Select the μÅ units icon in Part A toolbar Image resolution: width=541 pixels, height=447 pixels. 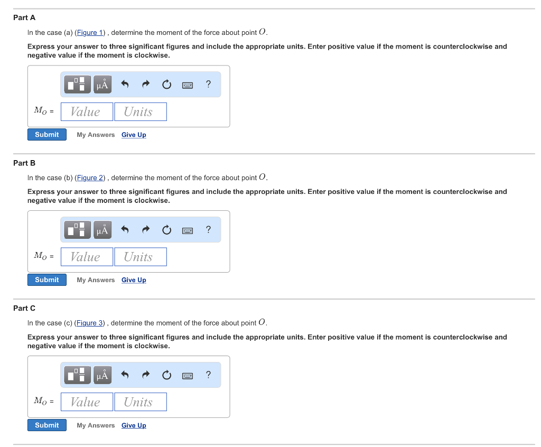(x=102, y=84)
